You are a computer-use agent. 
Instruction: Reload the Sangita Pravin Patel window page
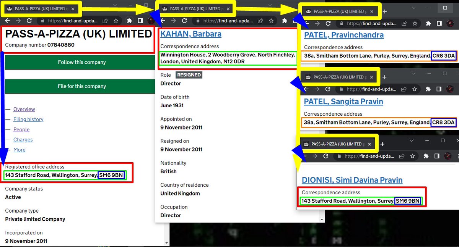[328, 89]
